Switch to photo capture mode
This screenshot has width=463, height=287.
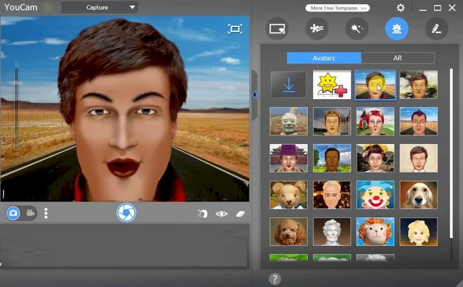tap(13, 213)
